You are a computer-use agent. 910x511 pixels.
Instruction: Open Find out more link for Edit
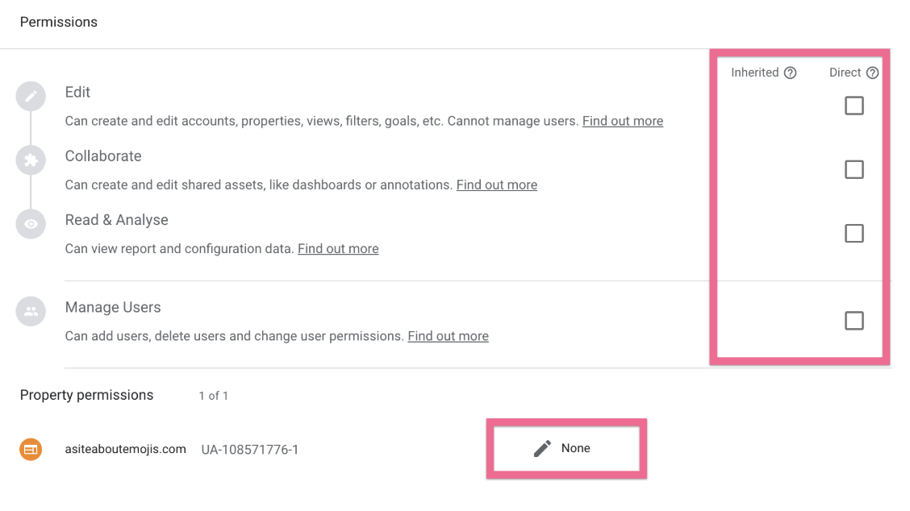(622, 121)
